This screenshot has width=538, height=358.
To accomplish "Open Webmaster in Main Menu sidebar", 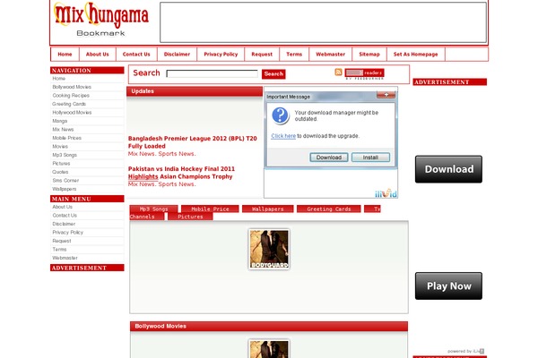I will coord(65,258).
